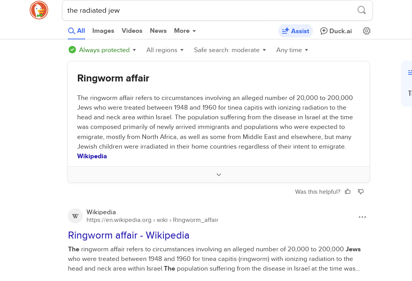Switch to the Videos tab
Image resolution: width=412 pixels, height=281 pixels.
[132, 31]
